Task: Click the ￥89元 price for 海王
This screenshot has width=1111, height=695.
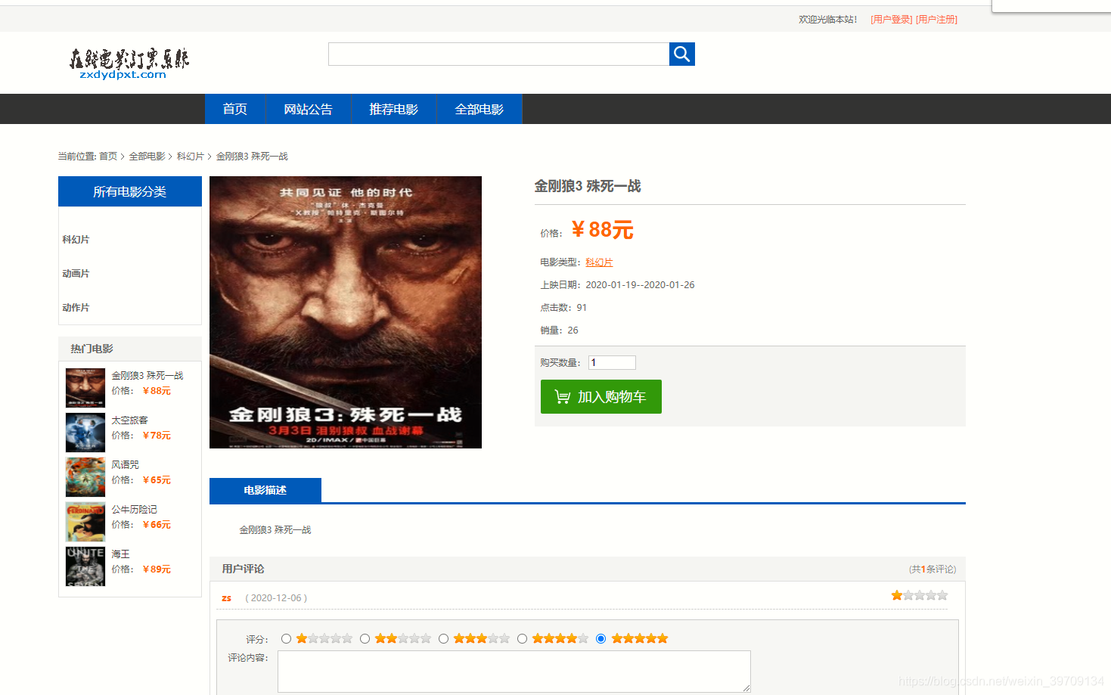Action: 157,569
